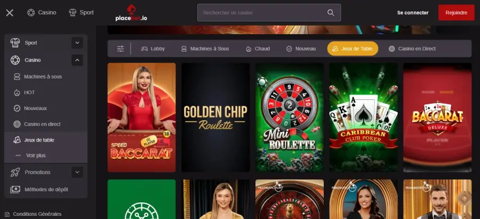Image resolution: width=480 pixels, height=219 pixels.
Task: Click the flame icon next to HOT
Action: pyautogui.click(x=17, y=92)
